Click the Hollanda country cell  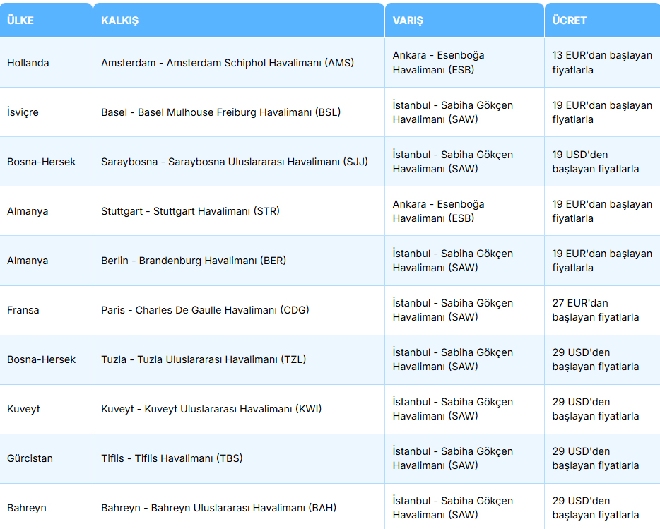tap(28, 63)
